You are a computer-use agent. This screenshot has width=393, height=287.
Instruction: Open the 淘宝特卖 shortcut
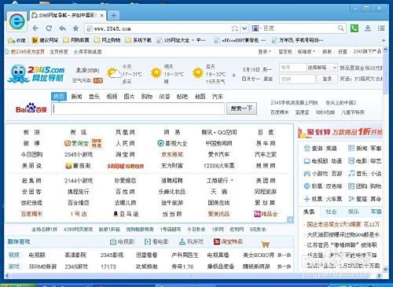tap(228, 241)
